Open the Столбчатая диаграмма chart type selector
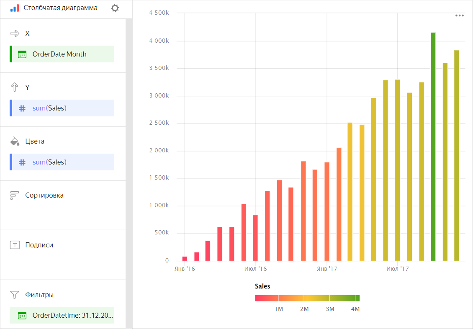473x329 pixels. coord(60,8)
